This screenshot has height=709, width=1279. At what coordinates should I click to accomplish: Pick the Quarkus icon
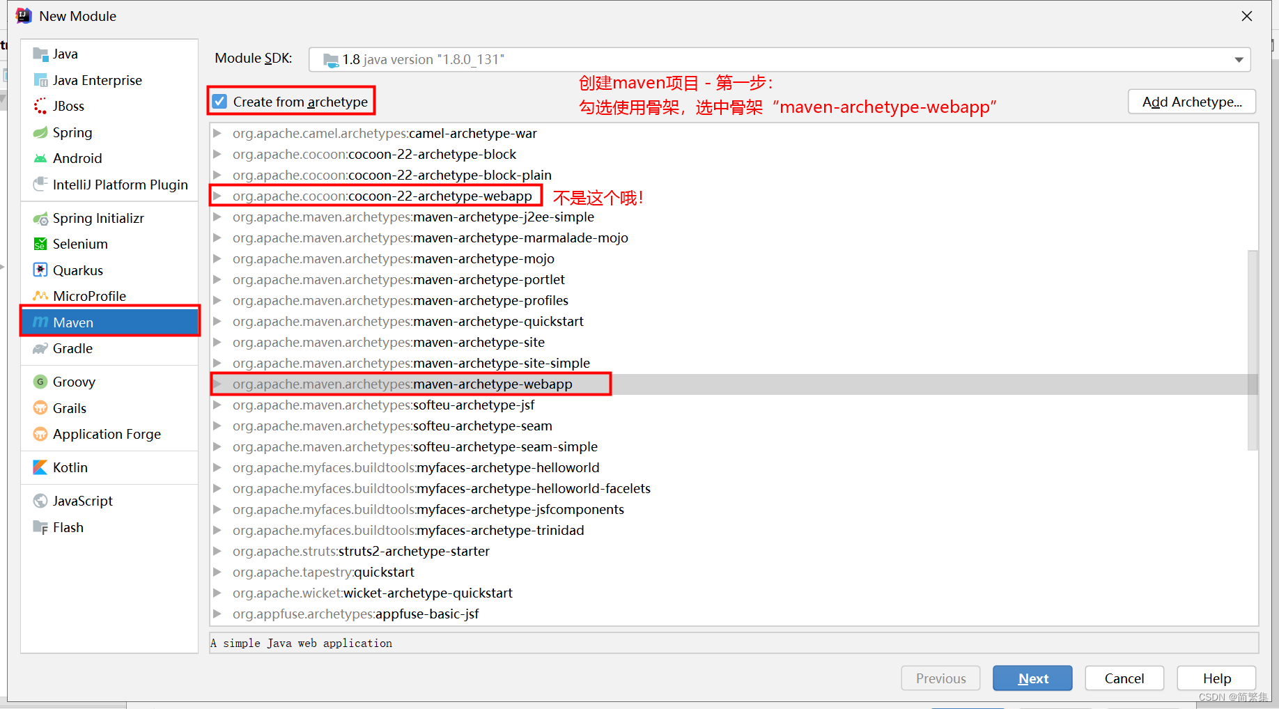pyautogui.click(x=40, y=270)
